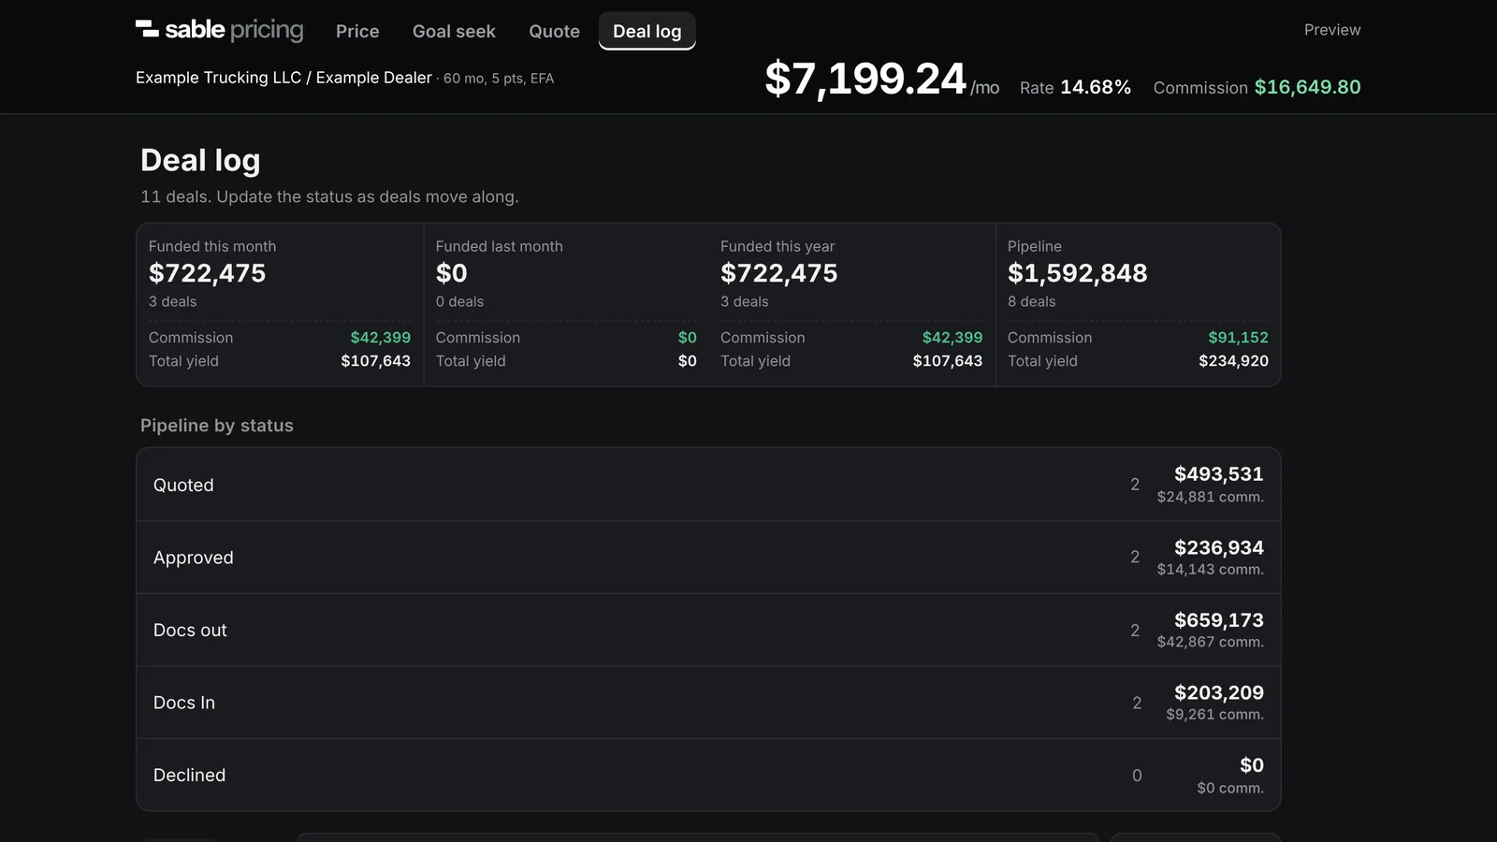Click the $7,199.24 monthly payment
This screenshot has width=1497, height=842.
865,79
